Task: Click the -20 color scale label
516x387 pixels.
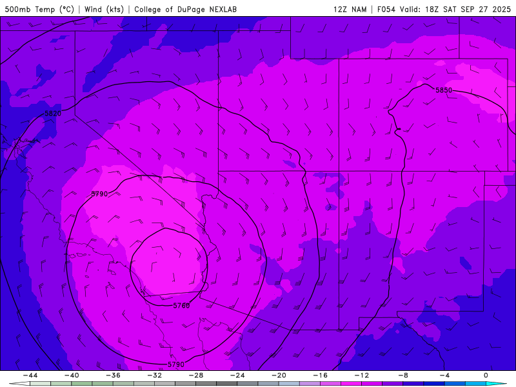Action: tap(279, 375)
